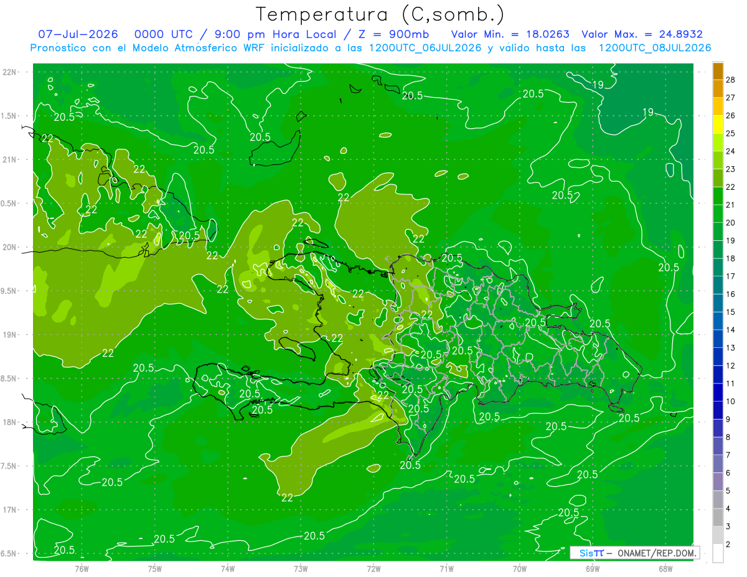Click the '68W' longitude axis label

(x=665, y=569)
